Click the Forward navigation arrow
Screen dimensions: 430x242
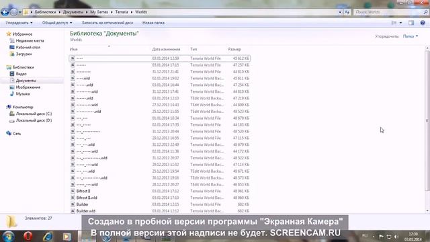coord(13,12)
